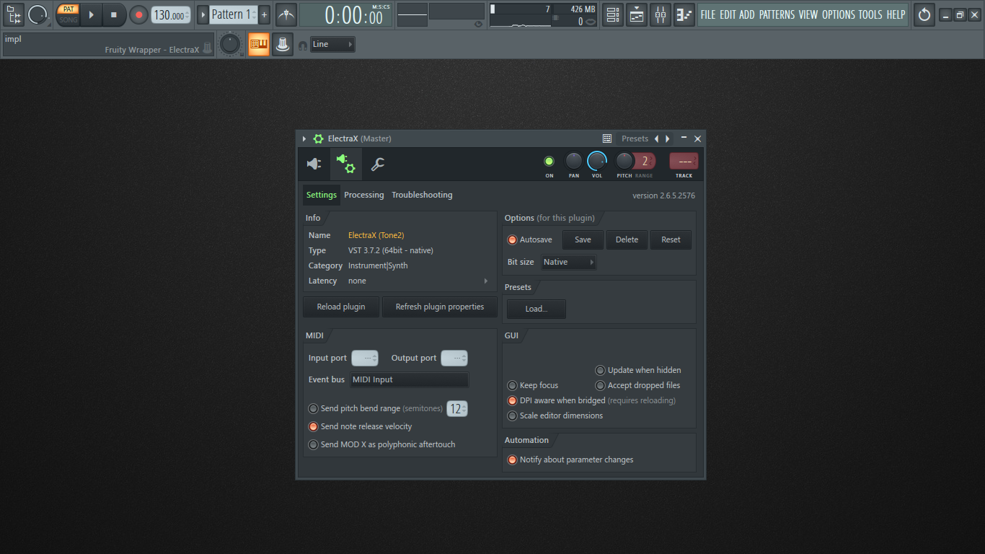Screen dimensions: 985x554
Task: Click the typing keyboard to piano icon
Action: pos(258,45)
